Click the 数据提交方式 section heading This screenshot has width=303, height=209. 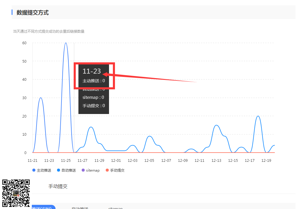tap(33, 12)
